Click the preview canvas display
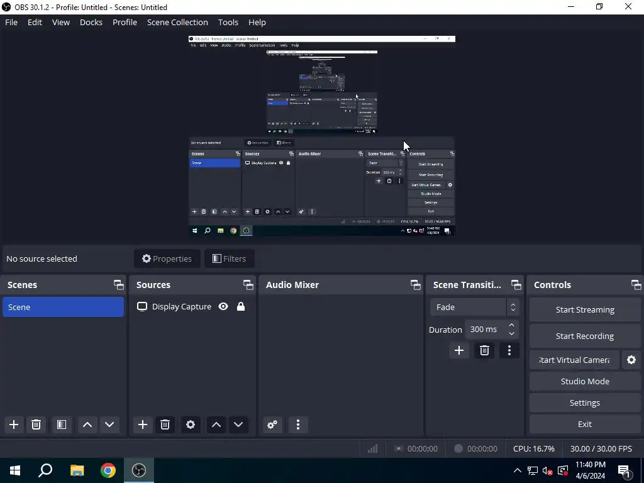The width and height of the screenshot is (644, 483). (x=321, y=136)
